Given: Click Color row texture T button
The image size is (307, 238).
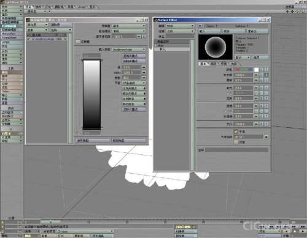Looking at the screenshot, I should tap(266, 70).
